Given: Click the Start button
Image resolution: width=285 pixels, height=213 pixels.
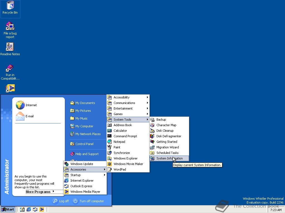Looking at the screenshot, I should point(8,210).
